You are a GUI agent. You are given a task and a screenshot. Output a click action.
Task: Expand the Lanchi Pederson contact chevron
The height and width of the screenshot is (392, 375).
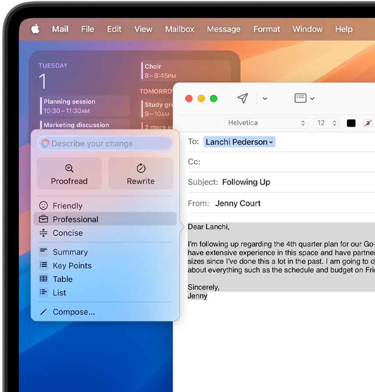click(271, 142)
